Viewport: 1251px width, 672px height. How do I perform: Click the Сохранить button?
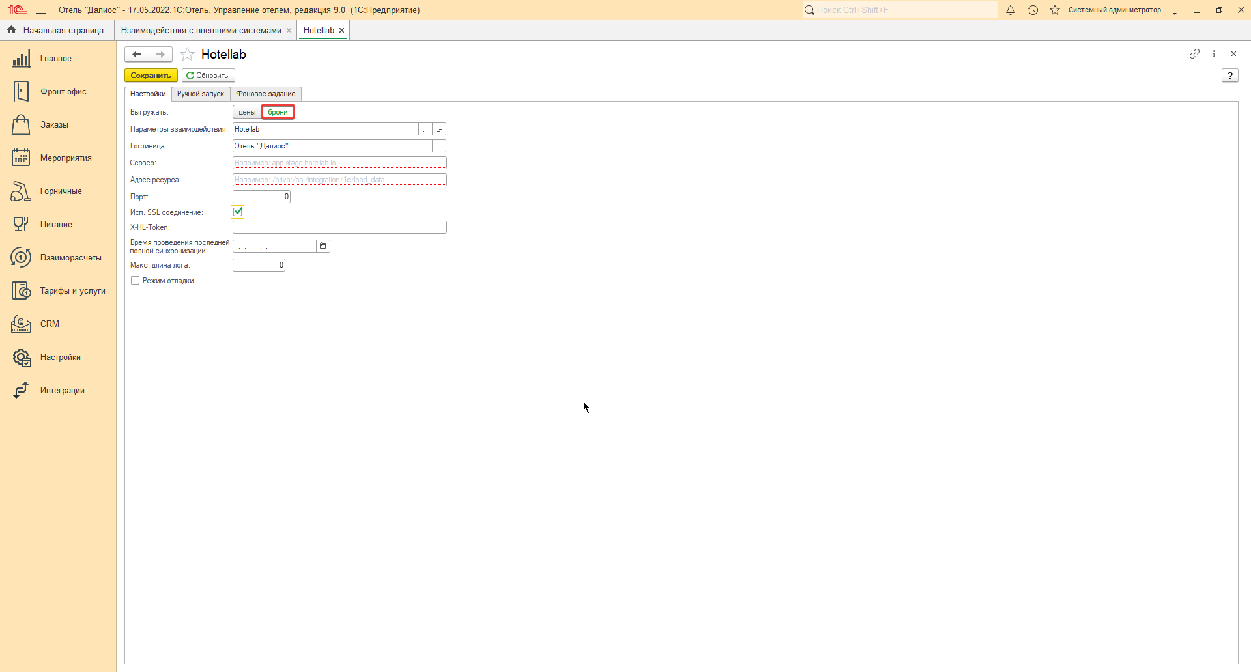point(151,76)
